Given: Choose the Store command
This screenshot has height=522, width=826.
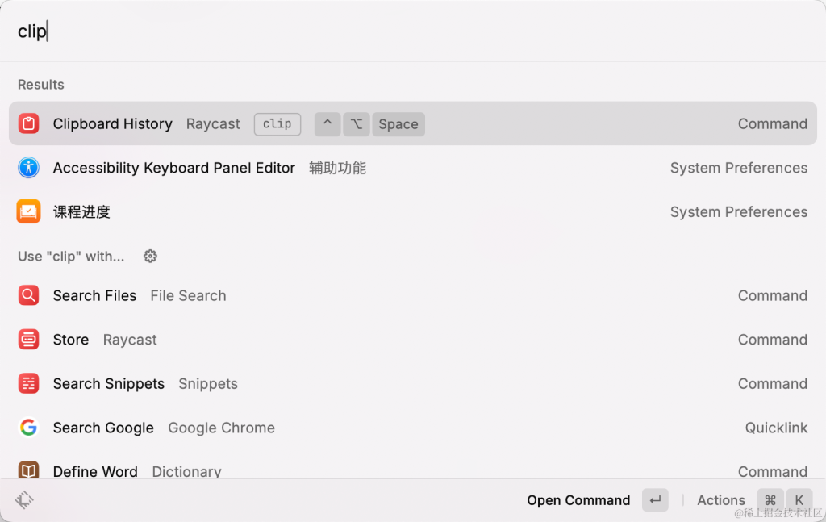Looking at the screenshot, I should 413,340.
